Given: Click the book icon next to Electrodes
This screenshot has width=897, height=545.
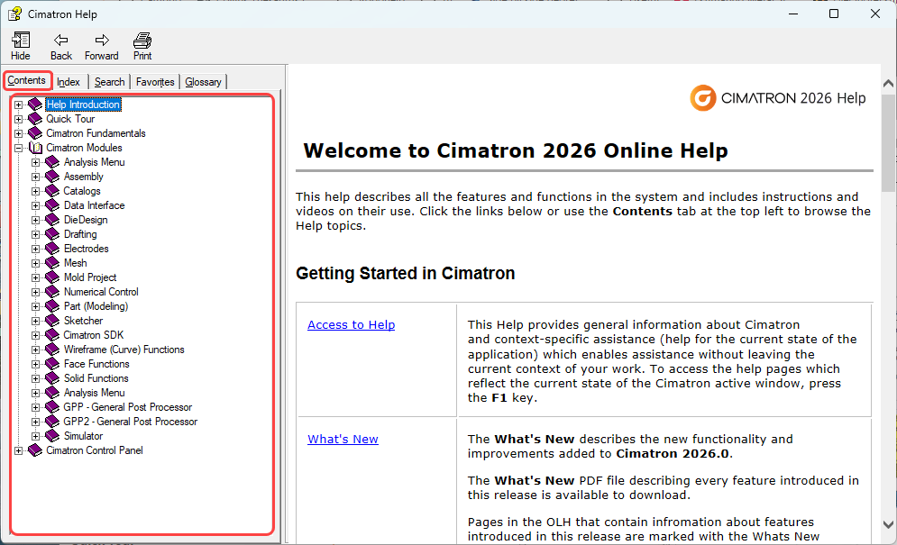Looking at the screenshot, I should pos(52,249).
